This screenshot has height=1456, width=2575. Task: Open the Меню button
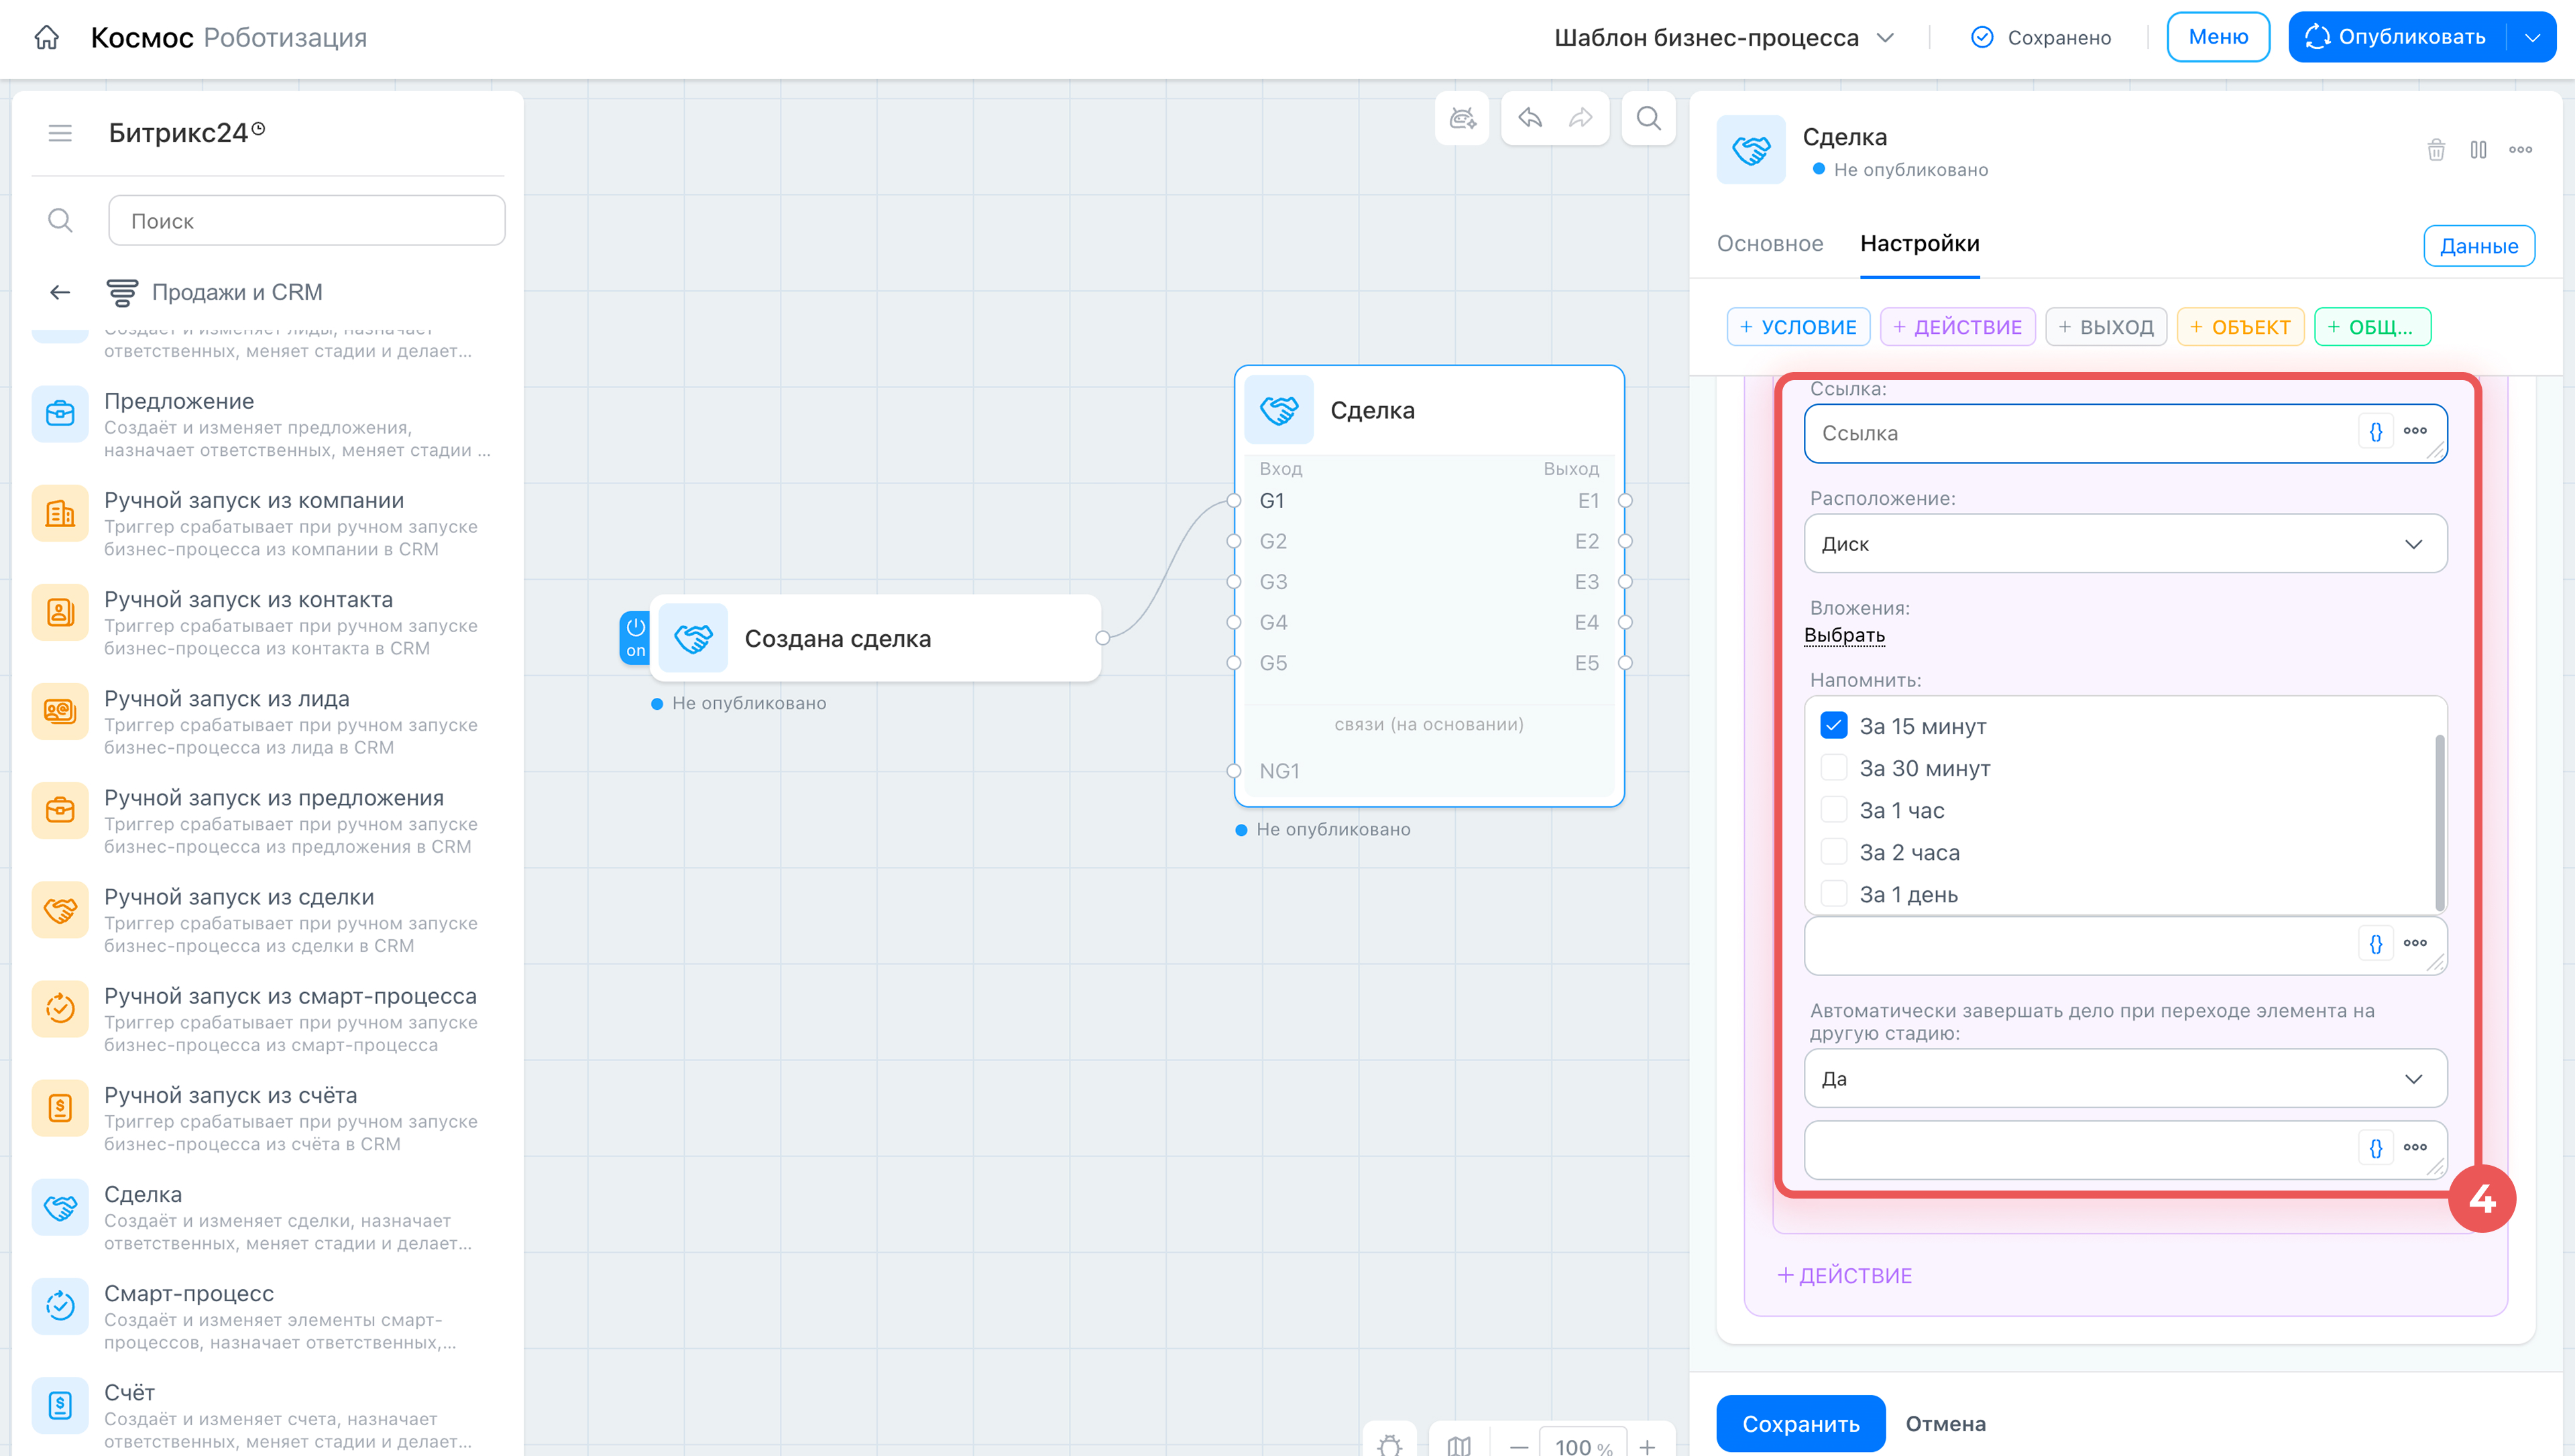coord(2218,37)
